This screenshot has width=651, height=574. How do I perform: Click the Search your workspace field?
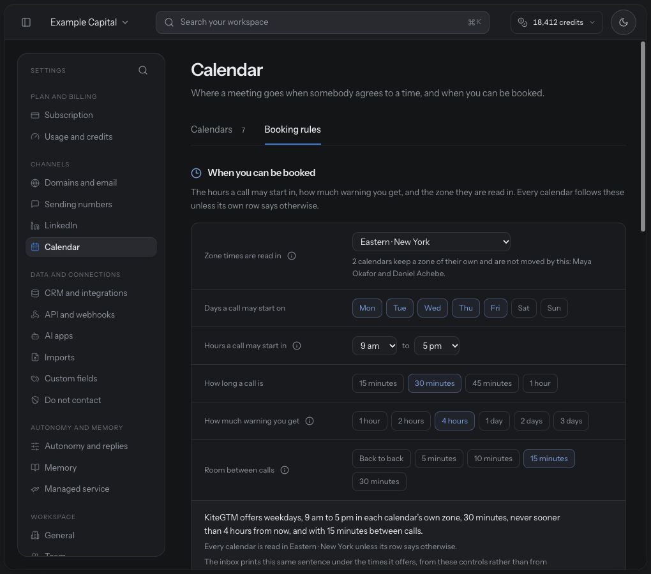click(322, 22)
